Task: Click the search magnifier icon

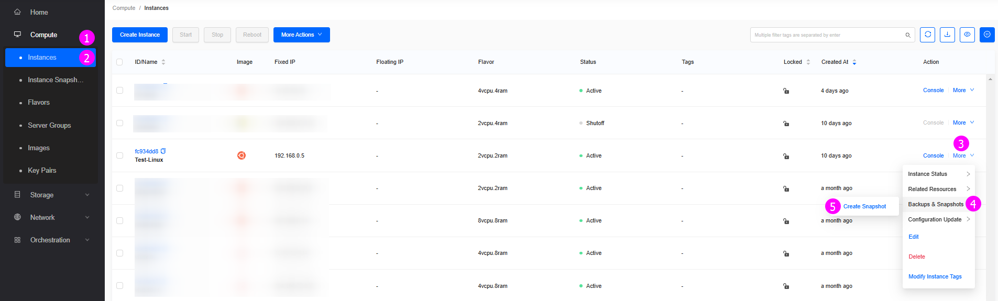Action: pos(908,35)
